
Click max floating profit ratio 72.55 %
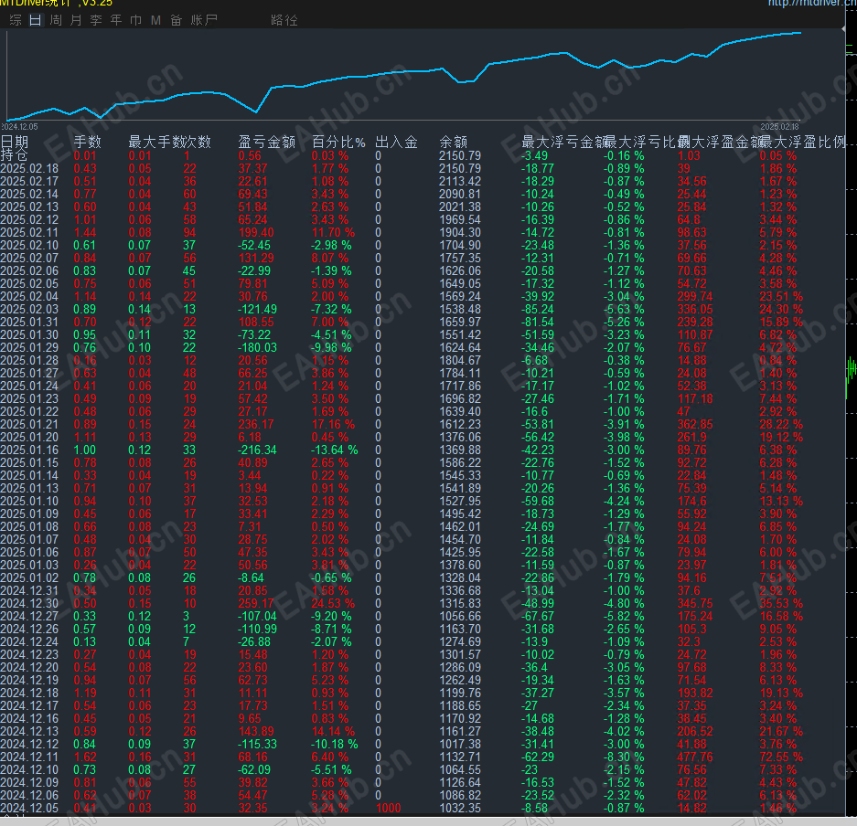(x=781, y=757)
